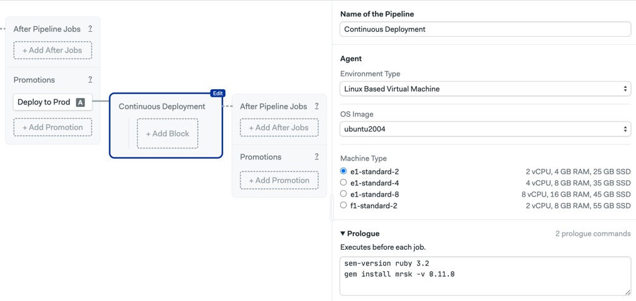Choose e1-standard-8 machine type
Viewport: 636px width, 301px height.
point(343,194)
